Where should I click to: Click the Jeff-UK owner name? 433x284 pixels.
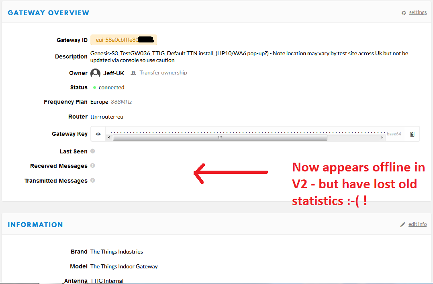click(114, 73)
